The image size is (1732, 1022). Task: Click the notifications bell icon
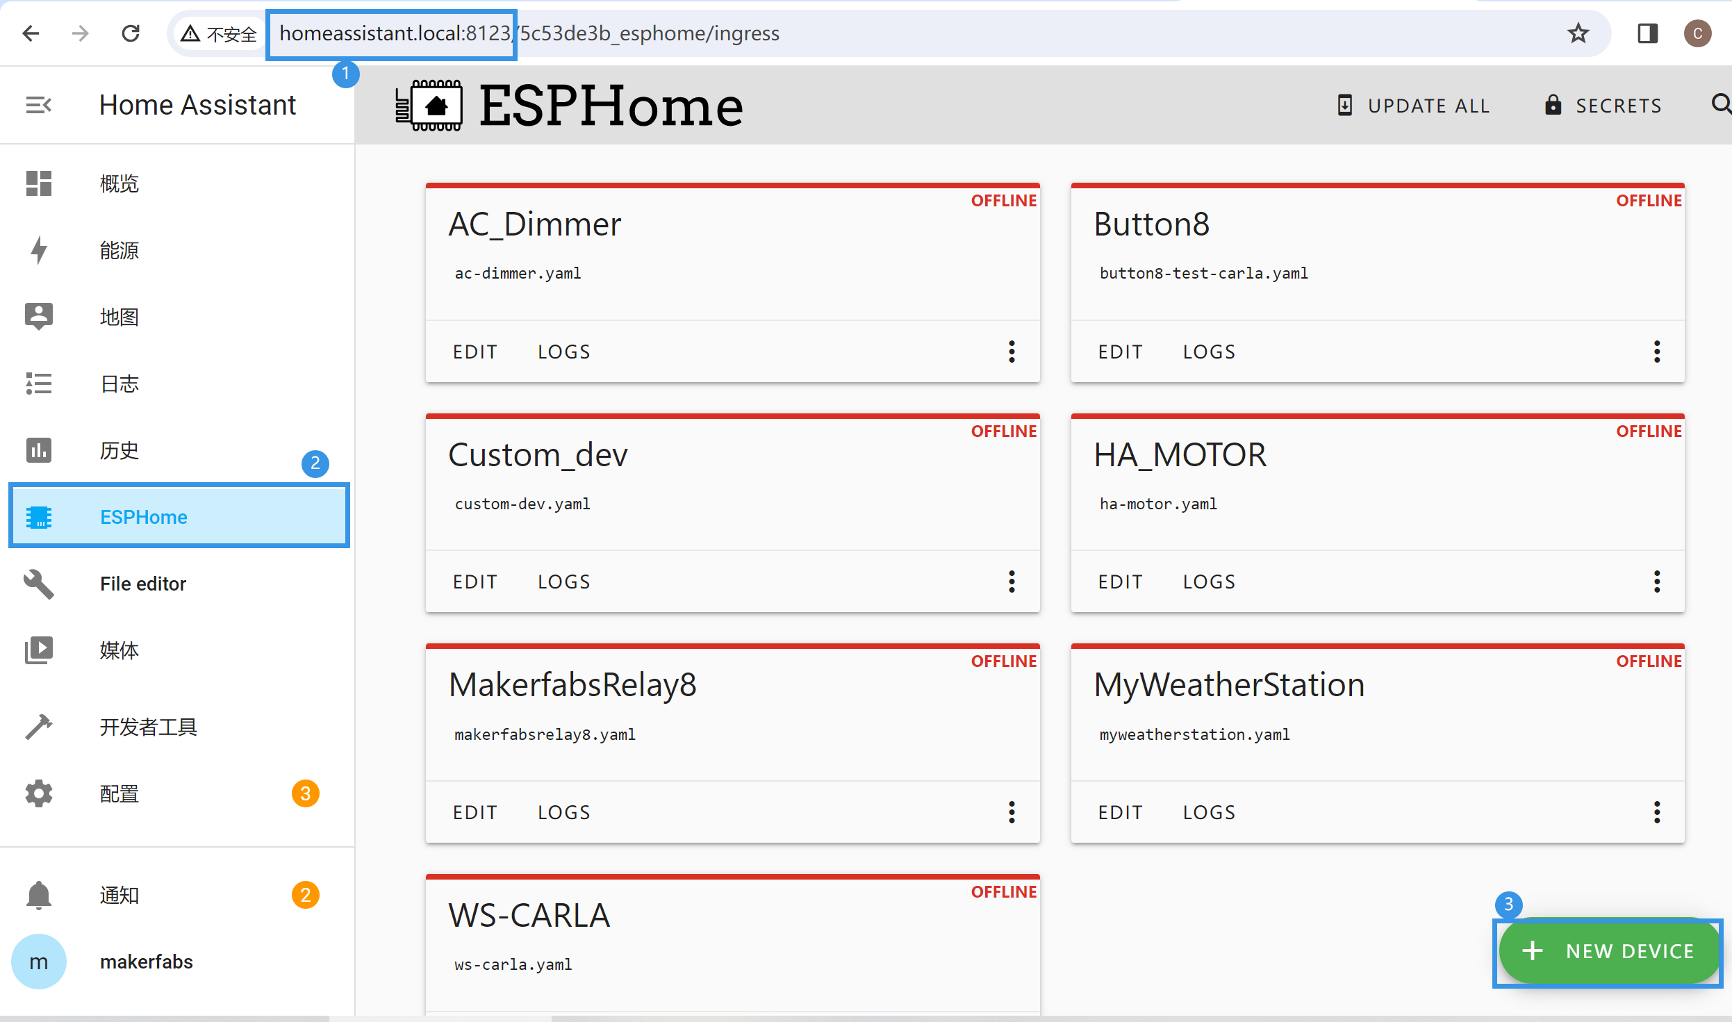click(x=39, y=895)
